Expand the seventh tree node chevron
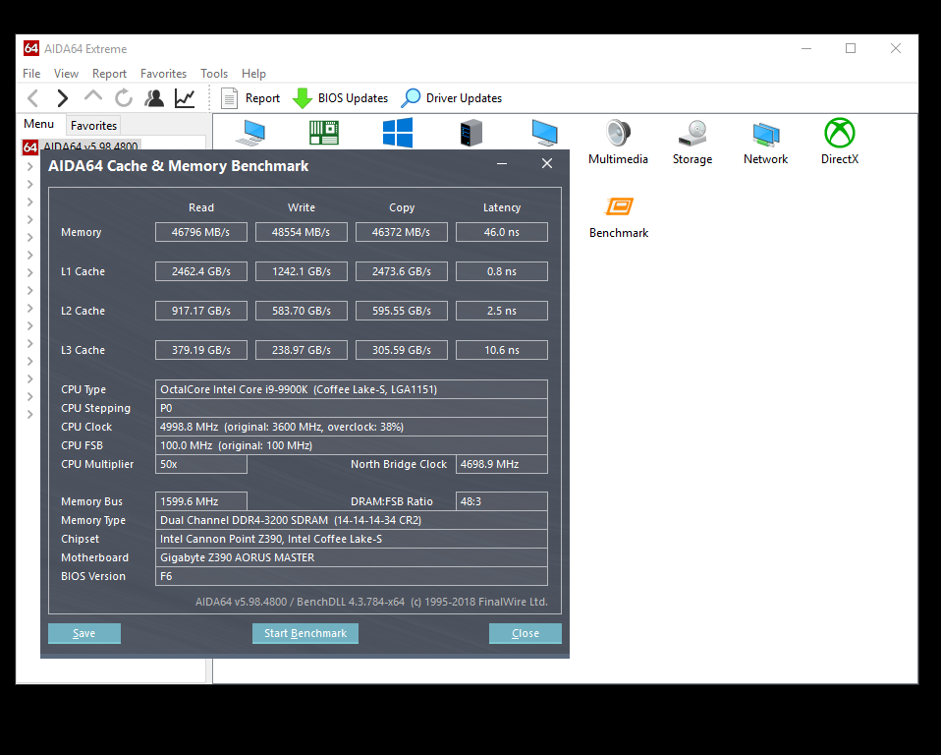941x755 pixels. click(30, 272)
